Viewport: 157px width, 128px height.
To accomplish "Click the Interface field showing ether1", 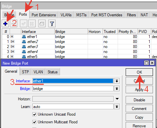I will click(x=73, y=81).
